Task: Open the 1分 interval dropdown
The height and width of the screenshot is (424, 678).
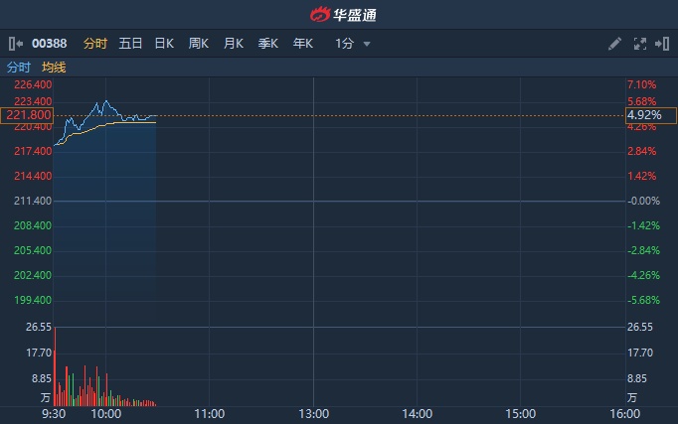Action: point(345,44)
